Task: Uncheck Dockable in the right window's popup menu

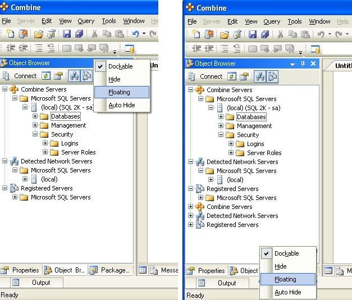Action: pyautogui.click(x=286, y=253)
